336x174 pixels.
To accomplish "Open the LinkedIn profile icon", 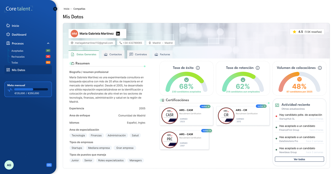I will click(x=118, y=34).
